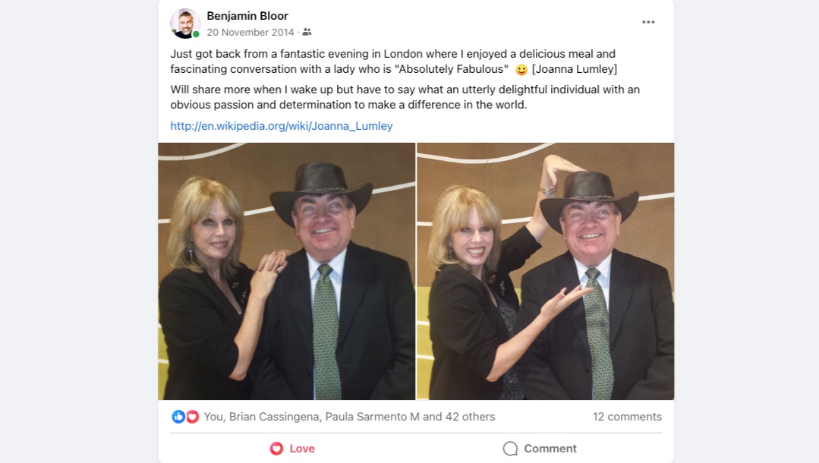
Task: Click the speech bubble Comment icon
Action: (x=510, y=449)
